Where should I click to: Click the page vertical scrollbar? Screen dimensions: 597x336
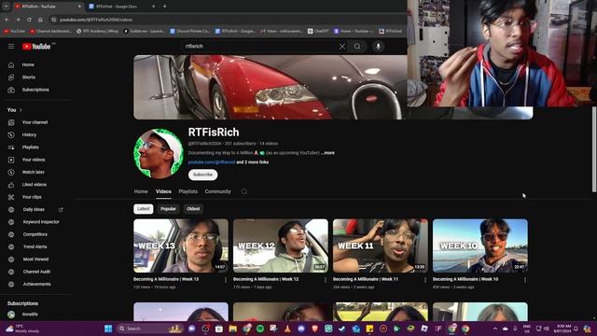pyautogui.click(x=594, y=149)
